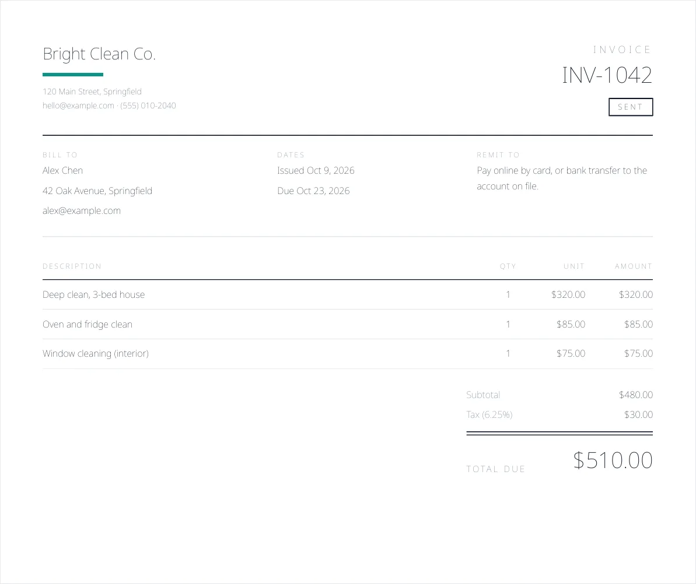Click the Subtotal label
Image resolution: width=696 pixels, height=584 pixels.
pos(483,395)
